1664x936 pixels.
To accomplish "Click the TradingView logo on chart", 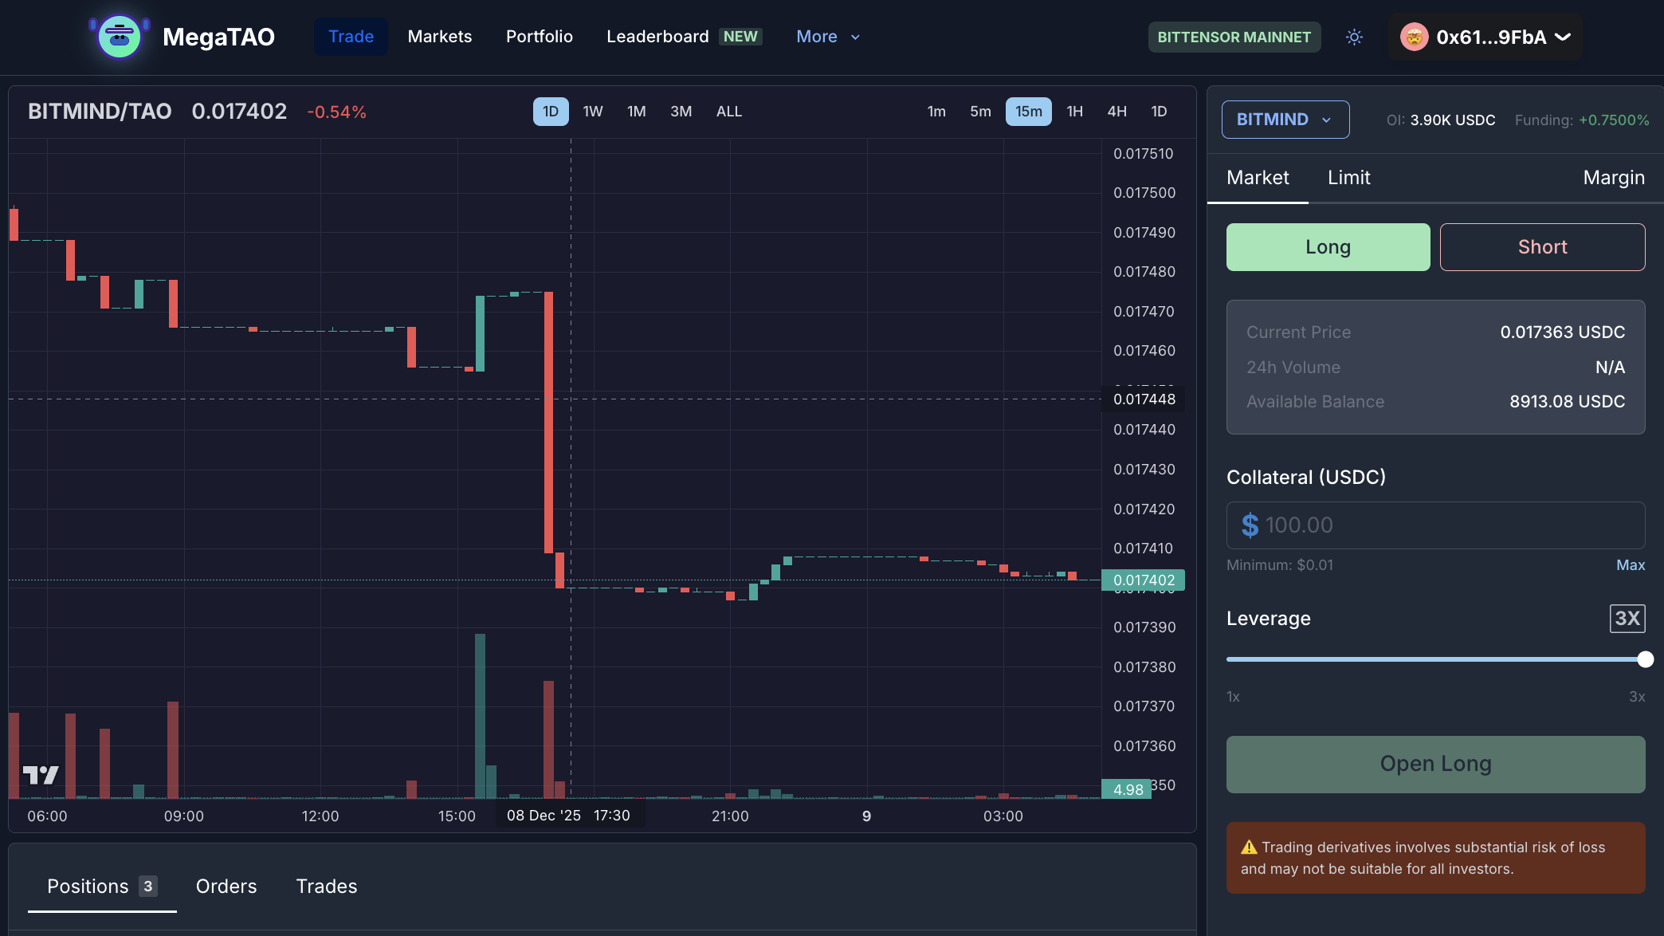I will point(41,774).
